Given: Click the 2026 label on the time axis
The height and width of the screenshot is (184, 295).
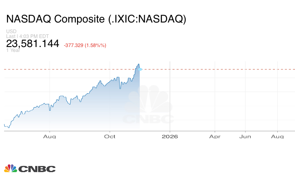Looking at the screenshot, I should pyautogui.click(x=170, y=136).
